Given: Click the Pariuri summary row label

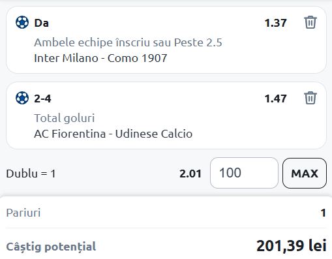Looking at the screenshot, I should (23, 213).
